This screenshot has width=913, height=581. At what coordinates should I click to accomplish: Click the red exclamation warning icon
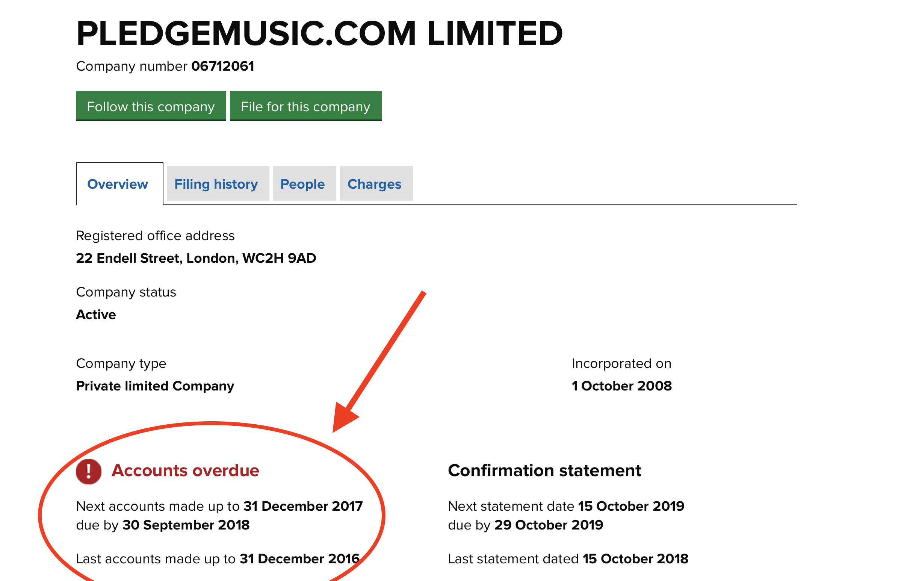click(88, 471)
